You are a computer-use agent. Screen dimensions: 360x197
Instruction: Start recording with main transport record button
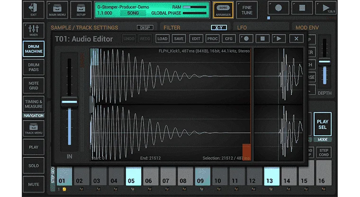coord(278,8)
